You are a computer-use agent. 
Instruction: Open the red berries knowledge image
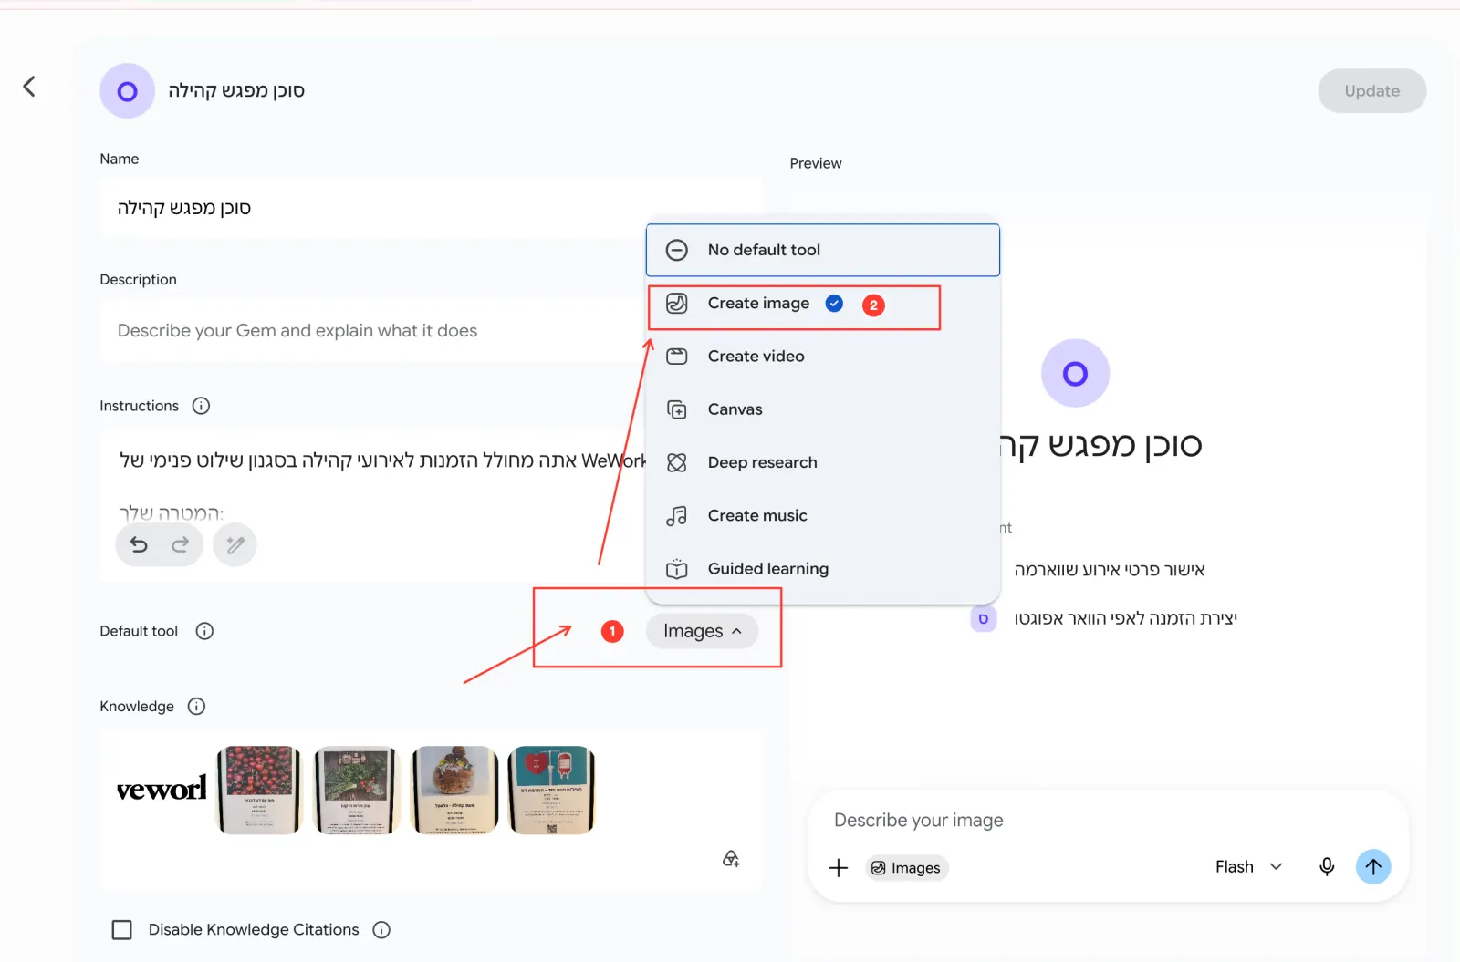[259, 790]
